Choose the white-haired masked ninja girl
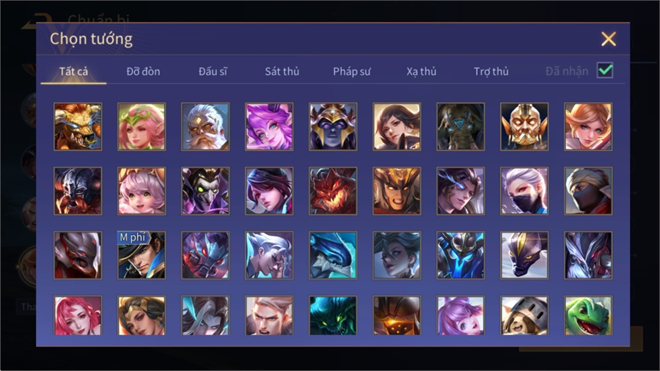This screenshot has height=371, width=660. 524,191
